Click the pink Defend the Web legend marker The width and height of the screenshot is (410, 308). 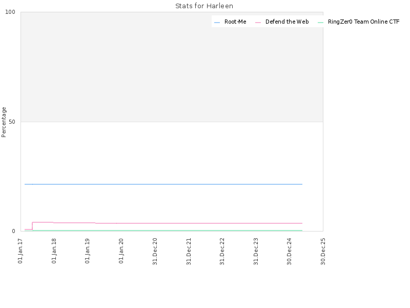258,23
